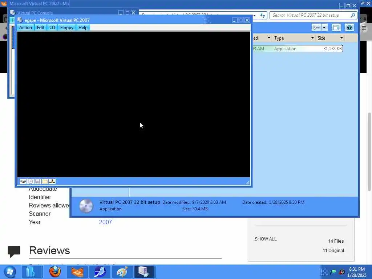Image resolution: width=372 pixels, height=279 pixels.
Task: Select the Application cell in the file row
Action: [x=285, y=49]
